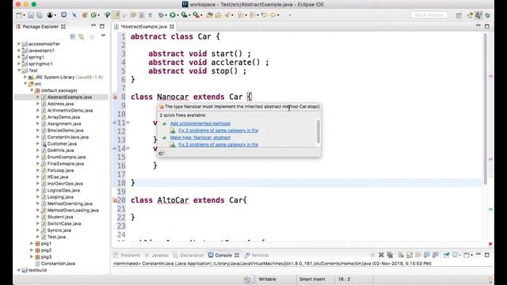The image size is (507, 285).
Task: Select the Console tab
Action: pyautogui.click(x=223, y=255)
